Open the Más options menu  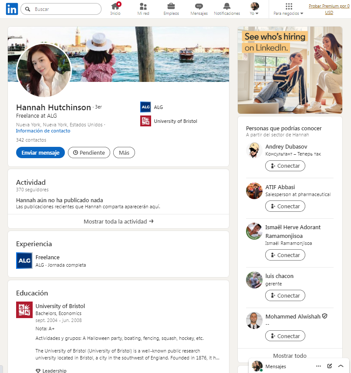pyautogui.click(x=124, y=153)
